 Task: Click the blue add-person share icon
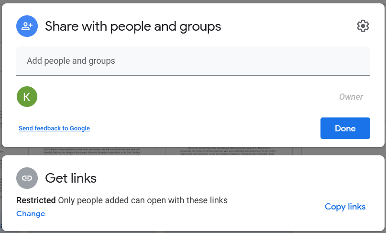[x=27, y=26]
